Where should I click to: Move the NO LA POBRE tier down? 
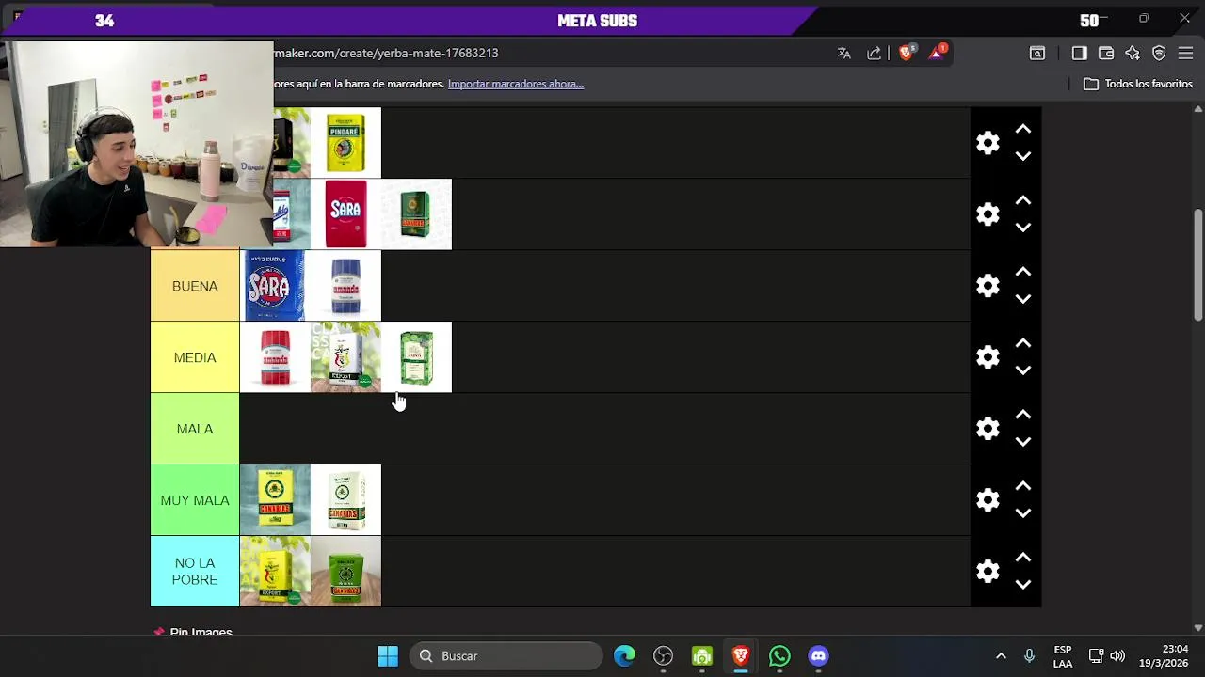tap(1023, 585)
